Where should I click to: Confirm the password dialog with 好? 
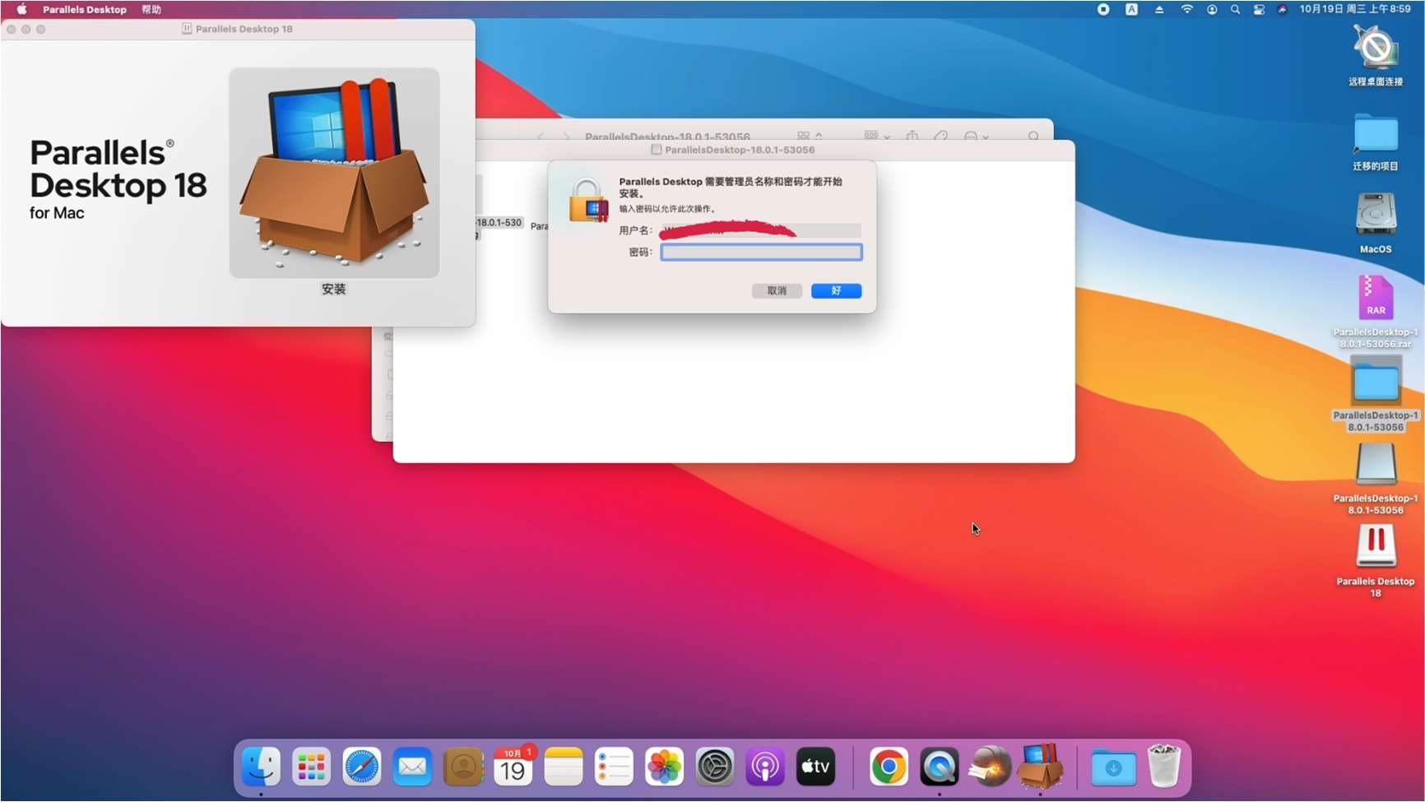[836, 291]
